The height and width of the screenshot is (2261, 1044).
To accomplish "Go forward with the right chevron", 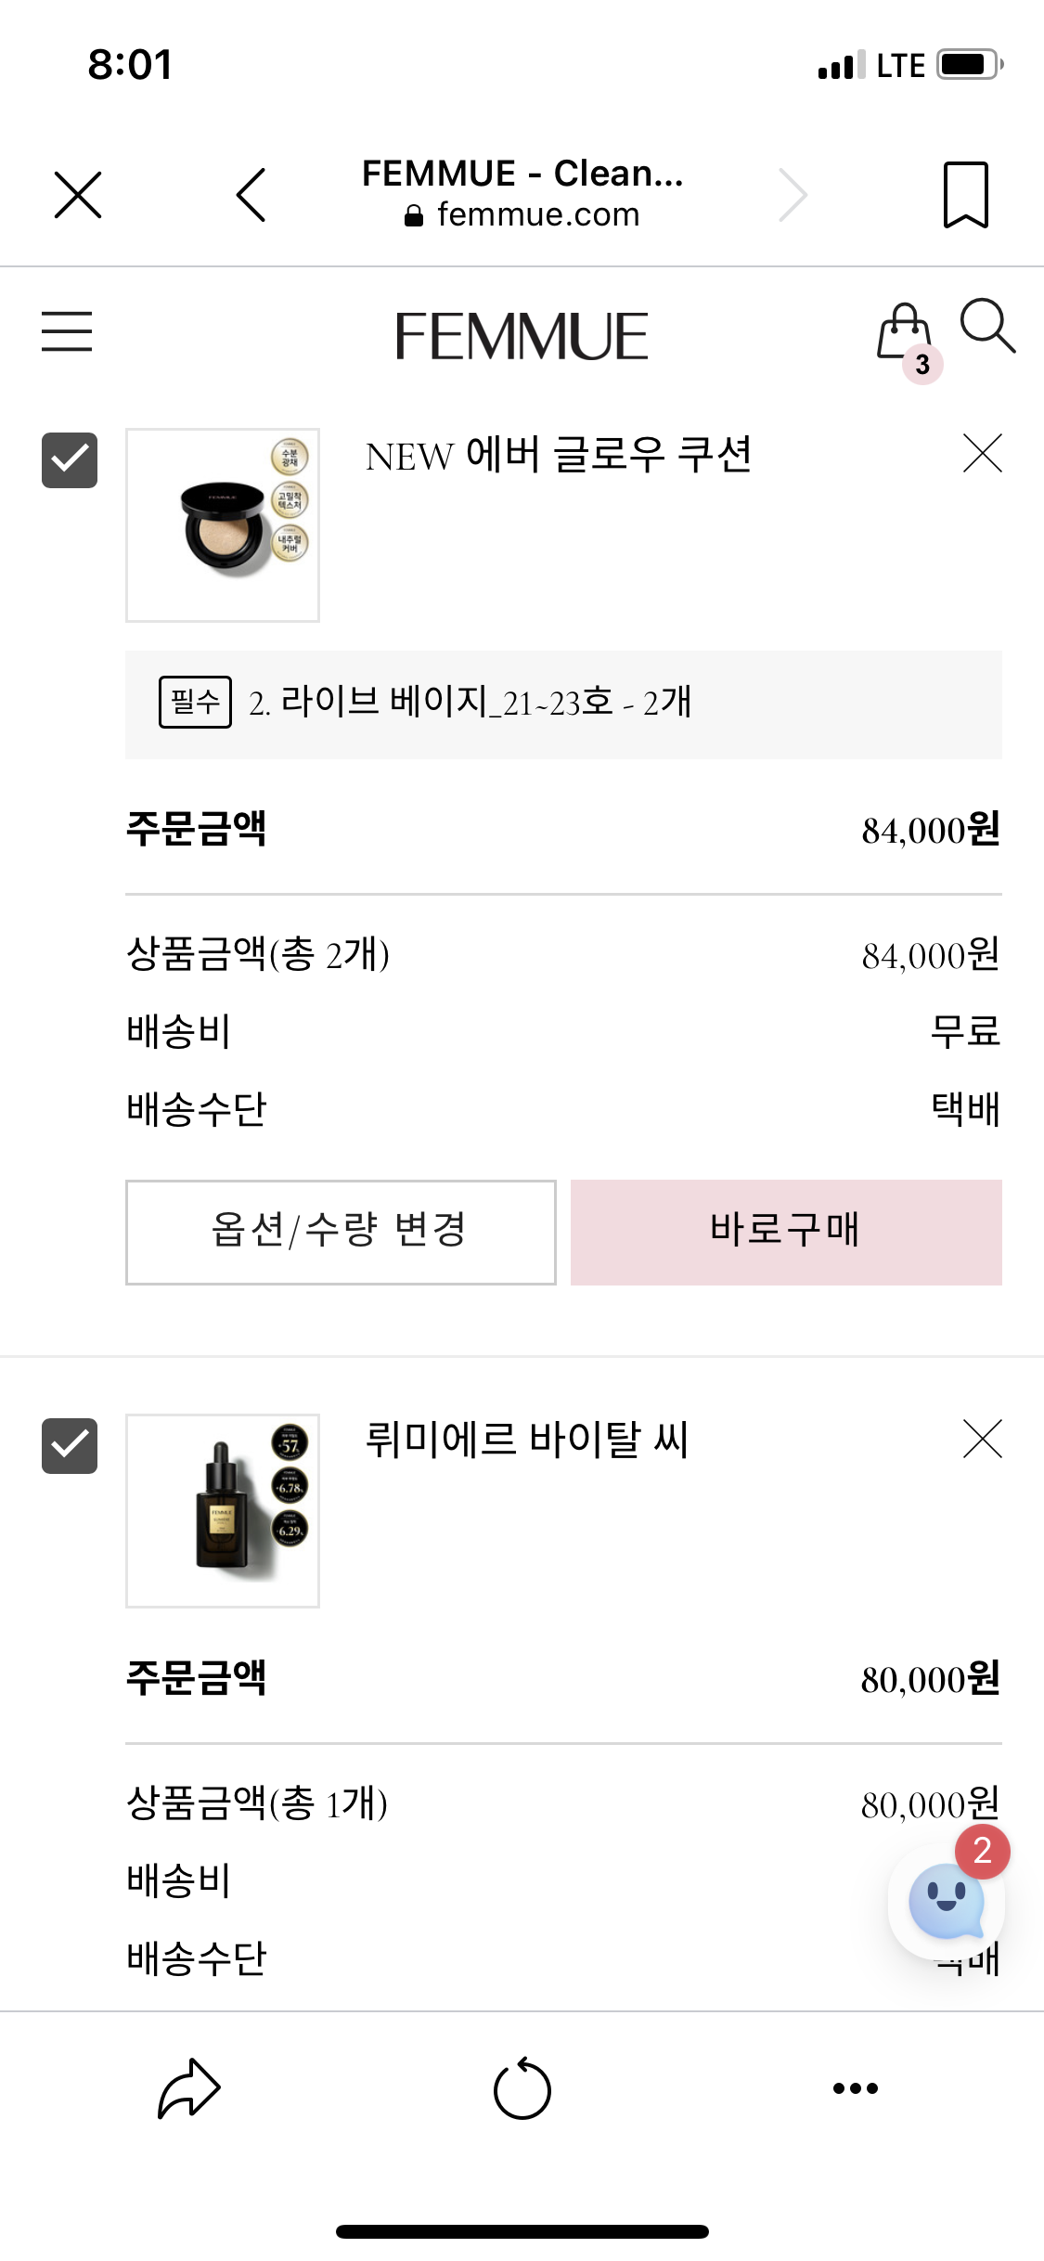I will point(793,195).
